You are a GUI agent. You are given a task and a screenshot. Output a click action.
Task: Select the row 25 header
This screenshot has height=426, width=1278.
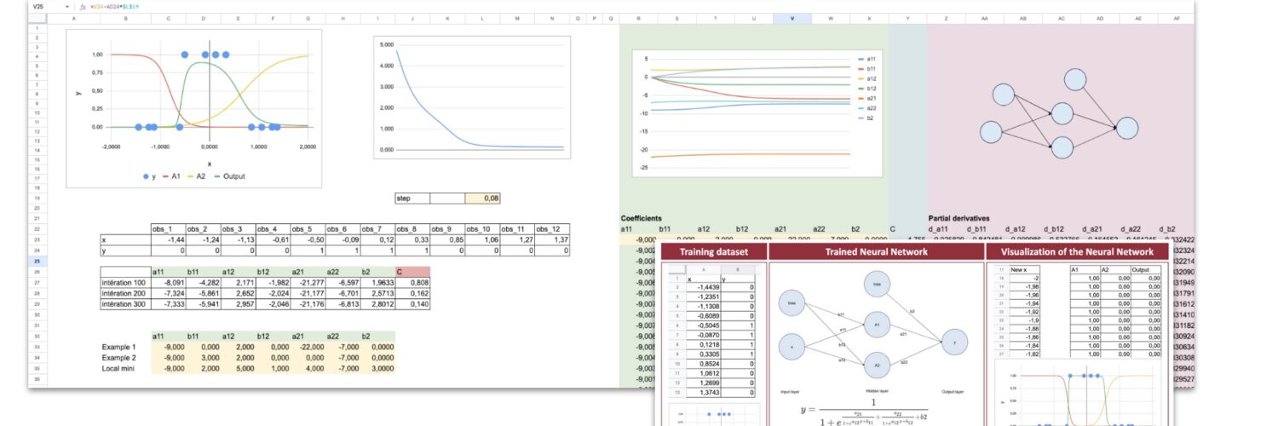(37, 261)
